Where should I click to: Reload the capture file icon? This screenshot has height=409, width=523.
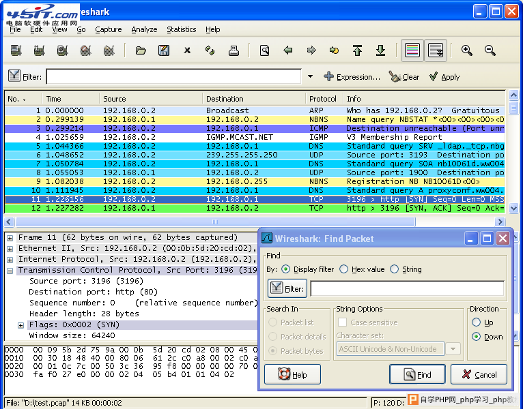pyautogui.click(x=210, y=50)
